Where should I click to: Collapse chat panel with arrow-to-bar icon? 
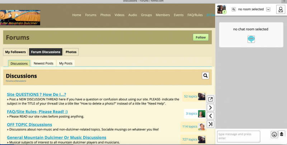click(211, 124)
